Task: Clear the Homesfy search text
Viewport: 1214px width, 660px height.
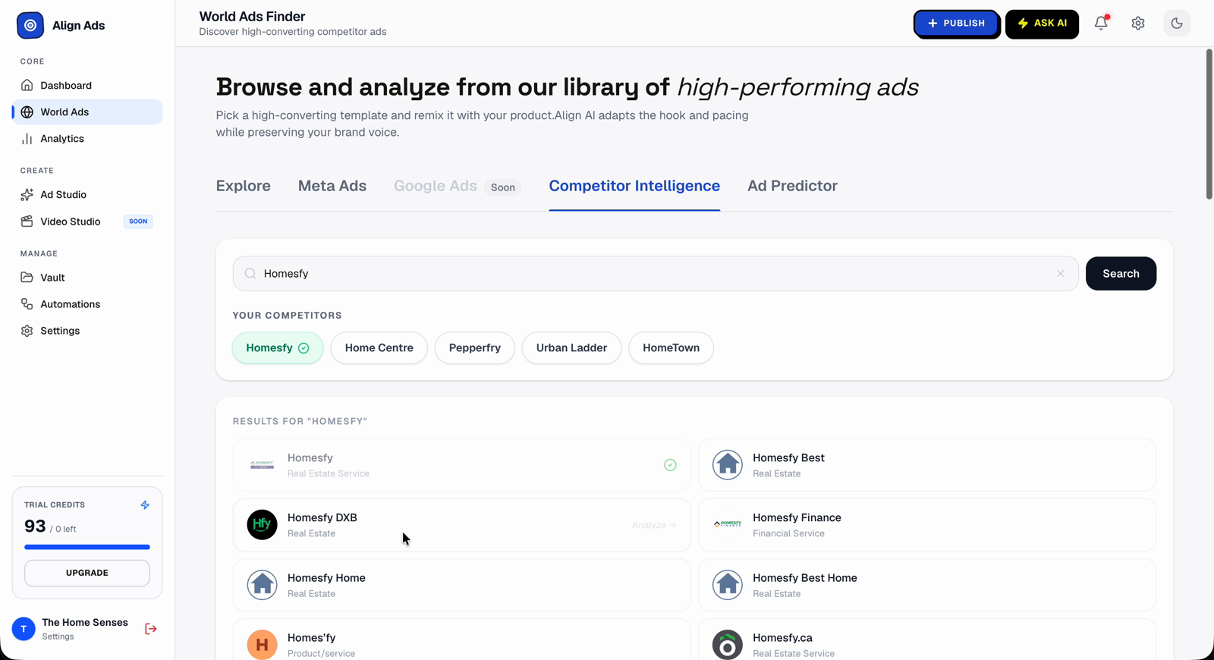Action: tap(1061, 274)
